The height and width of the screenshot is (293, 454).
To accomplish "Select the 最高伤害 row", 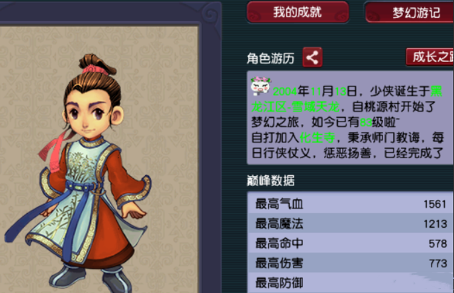I will point(350,263).
